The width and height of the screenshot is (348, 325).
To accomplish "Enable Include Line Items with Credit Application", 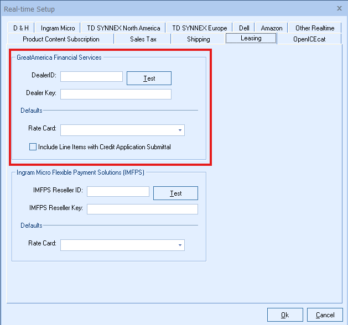I will [33, 147].
